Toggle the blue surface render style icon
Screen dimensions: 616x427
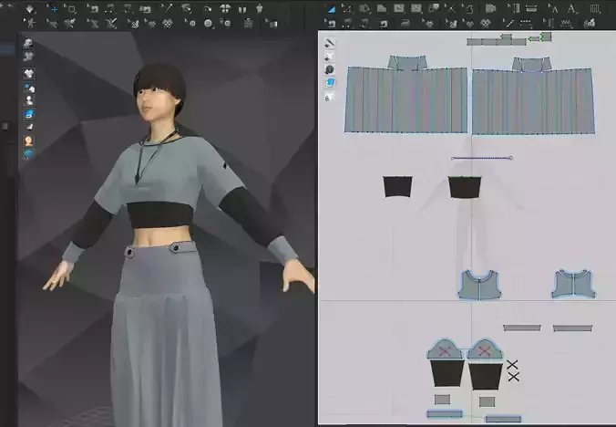[29, 114]
